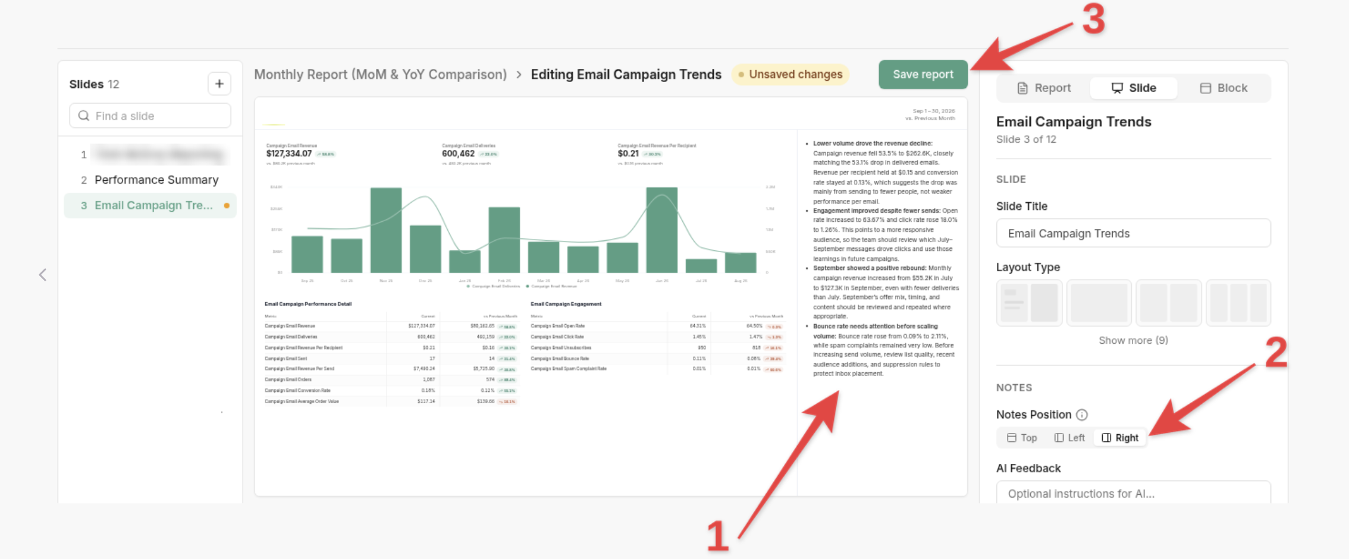The width and height of the screenshot is (1349, 559).
Task: Select the three-column layout thumbnail
Action: click(x=1238, y=303)
